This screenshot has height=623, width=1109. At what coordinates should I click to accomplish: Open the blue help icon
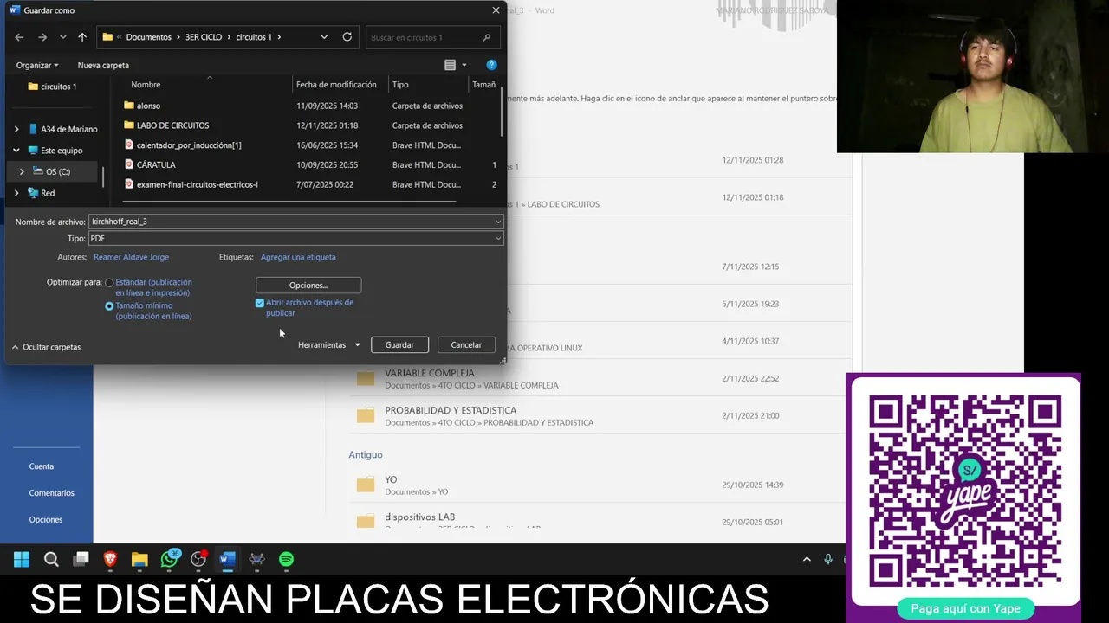491,65
